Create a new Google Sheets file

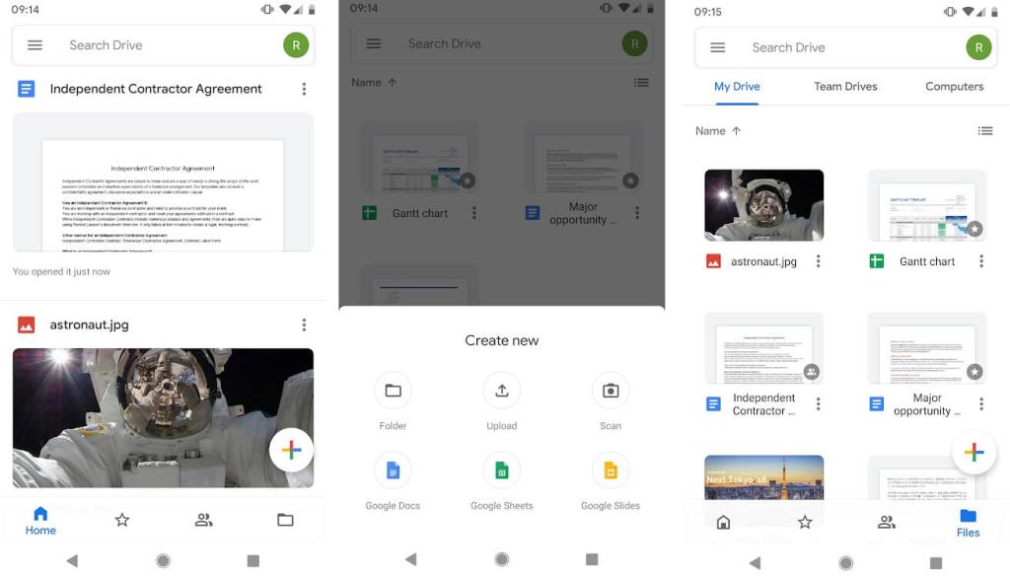pyautogui.click(x=501, y=471)
